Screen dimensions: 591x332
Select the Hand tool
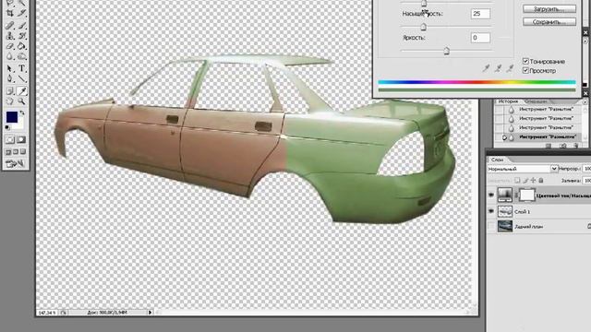coord(10,101)
